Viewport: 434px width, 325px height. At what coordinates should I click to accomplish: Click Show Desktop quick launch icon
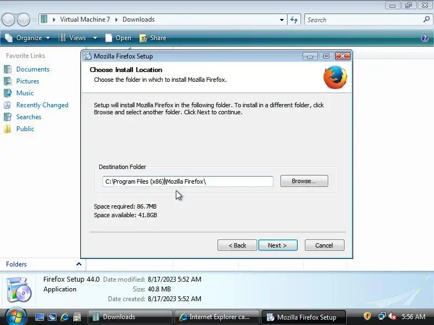[x=39, y=317]
